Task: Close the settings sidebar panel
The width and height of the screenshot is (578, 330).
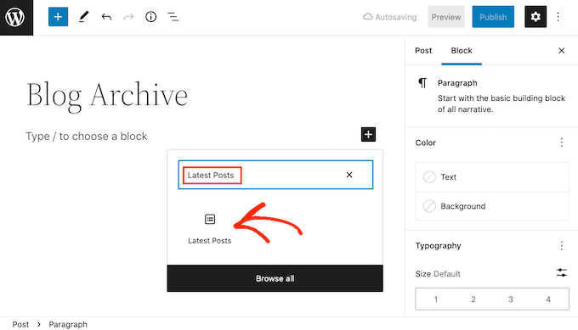Action: (x=561, y=51)
